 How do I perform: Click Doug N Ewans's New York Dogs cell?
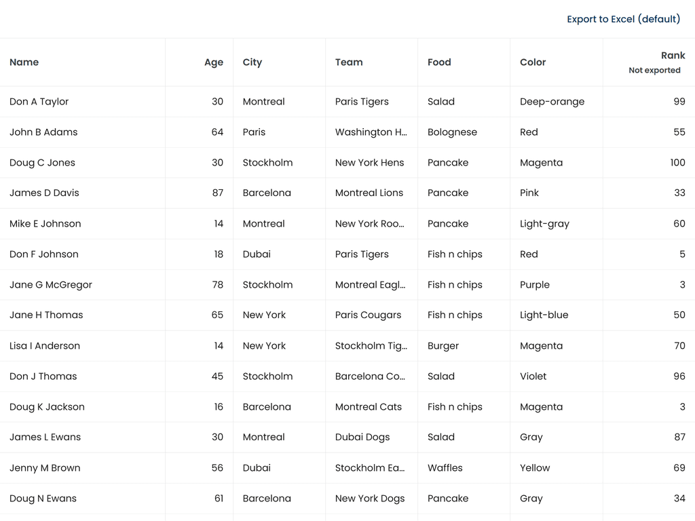pyautogui.click(x=370, y=498)
